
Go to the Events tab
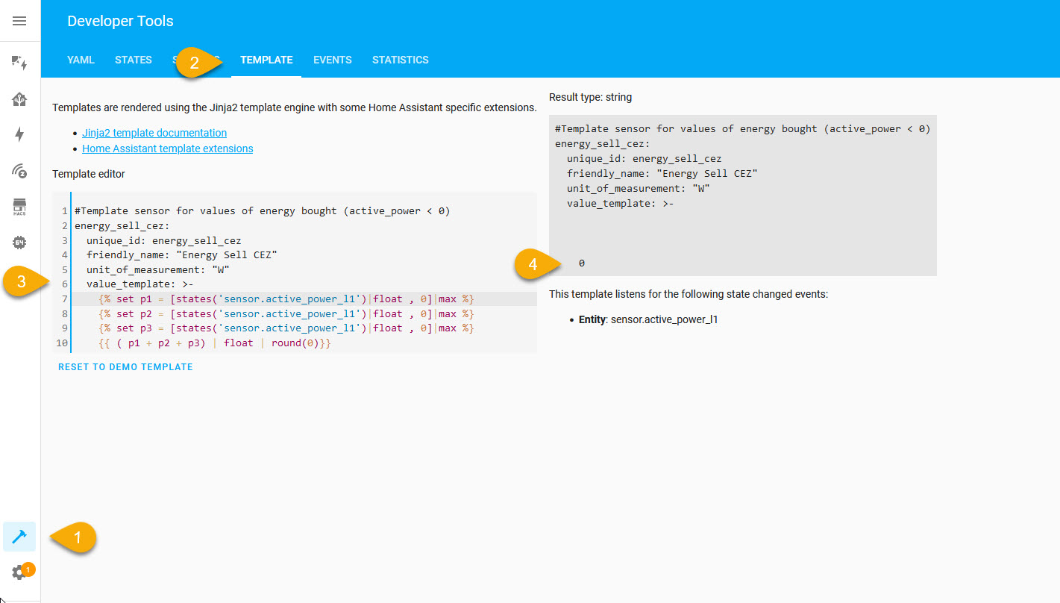(333, 60)
